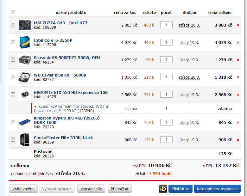Check the GIGABYTE GTX 650 checkbox
The width and height of the screenshot is (247, 196).
pos(13,95)
